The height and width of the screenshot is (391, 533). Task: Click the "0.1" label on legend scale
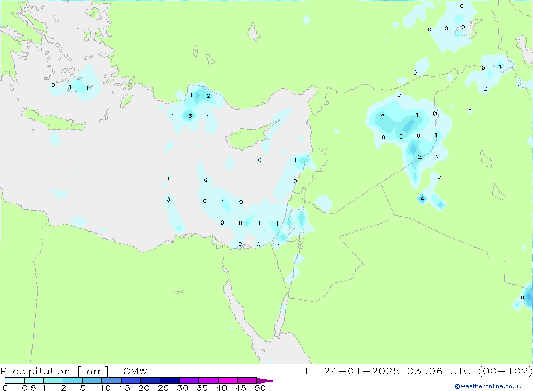[x=9, y=388]
